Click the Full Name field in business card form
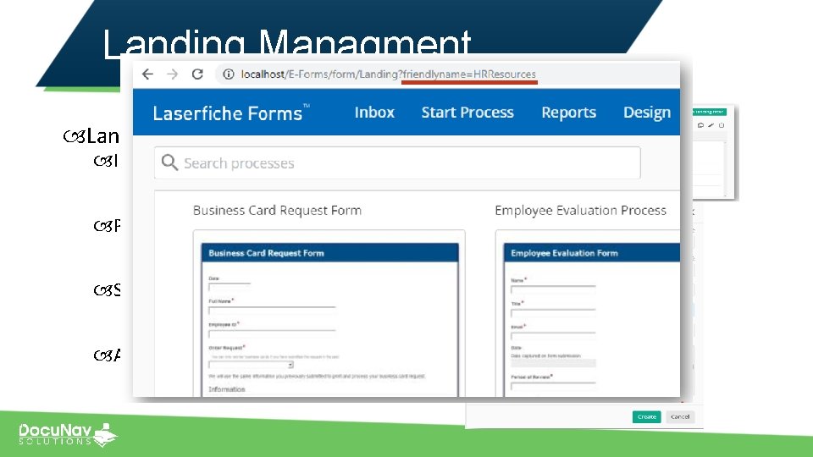The image size is (813, 457). click(272, 311)
